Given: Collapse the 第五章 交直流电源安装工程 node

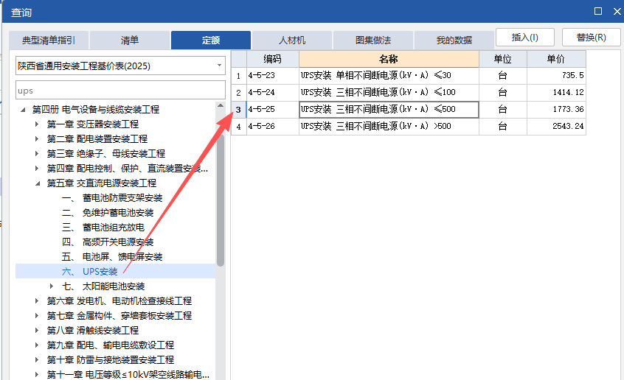Looking at the screenshot, I should [38, 183].
